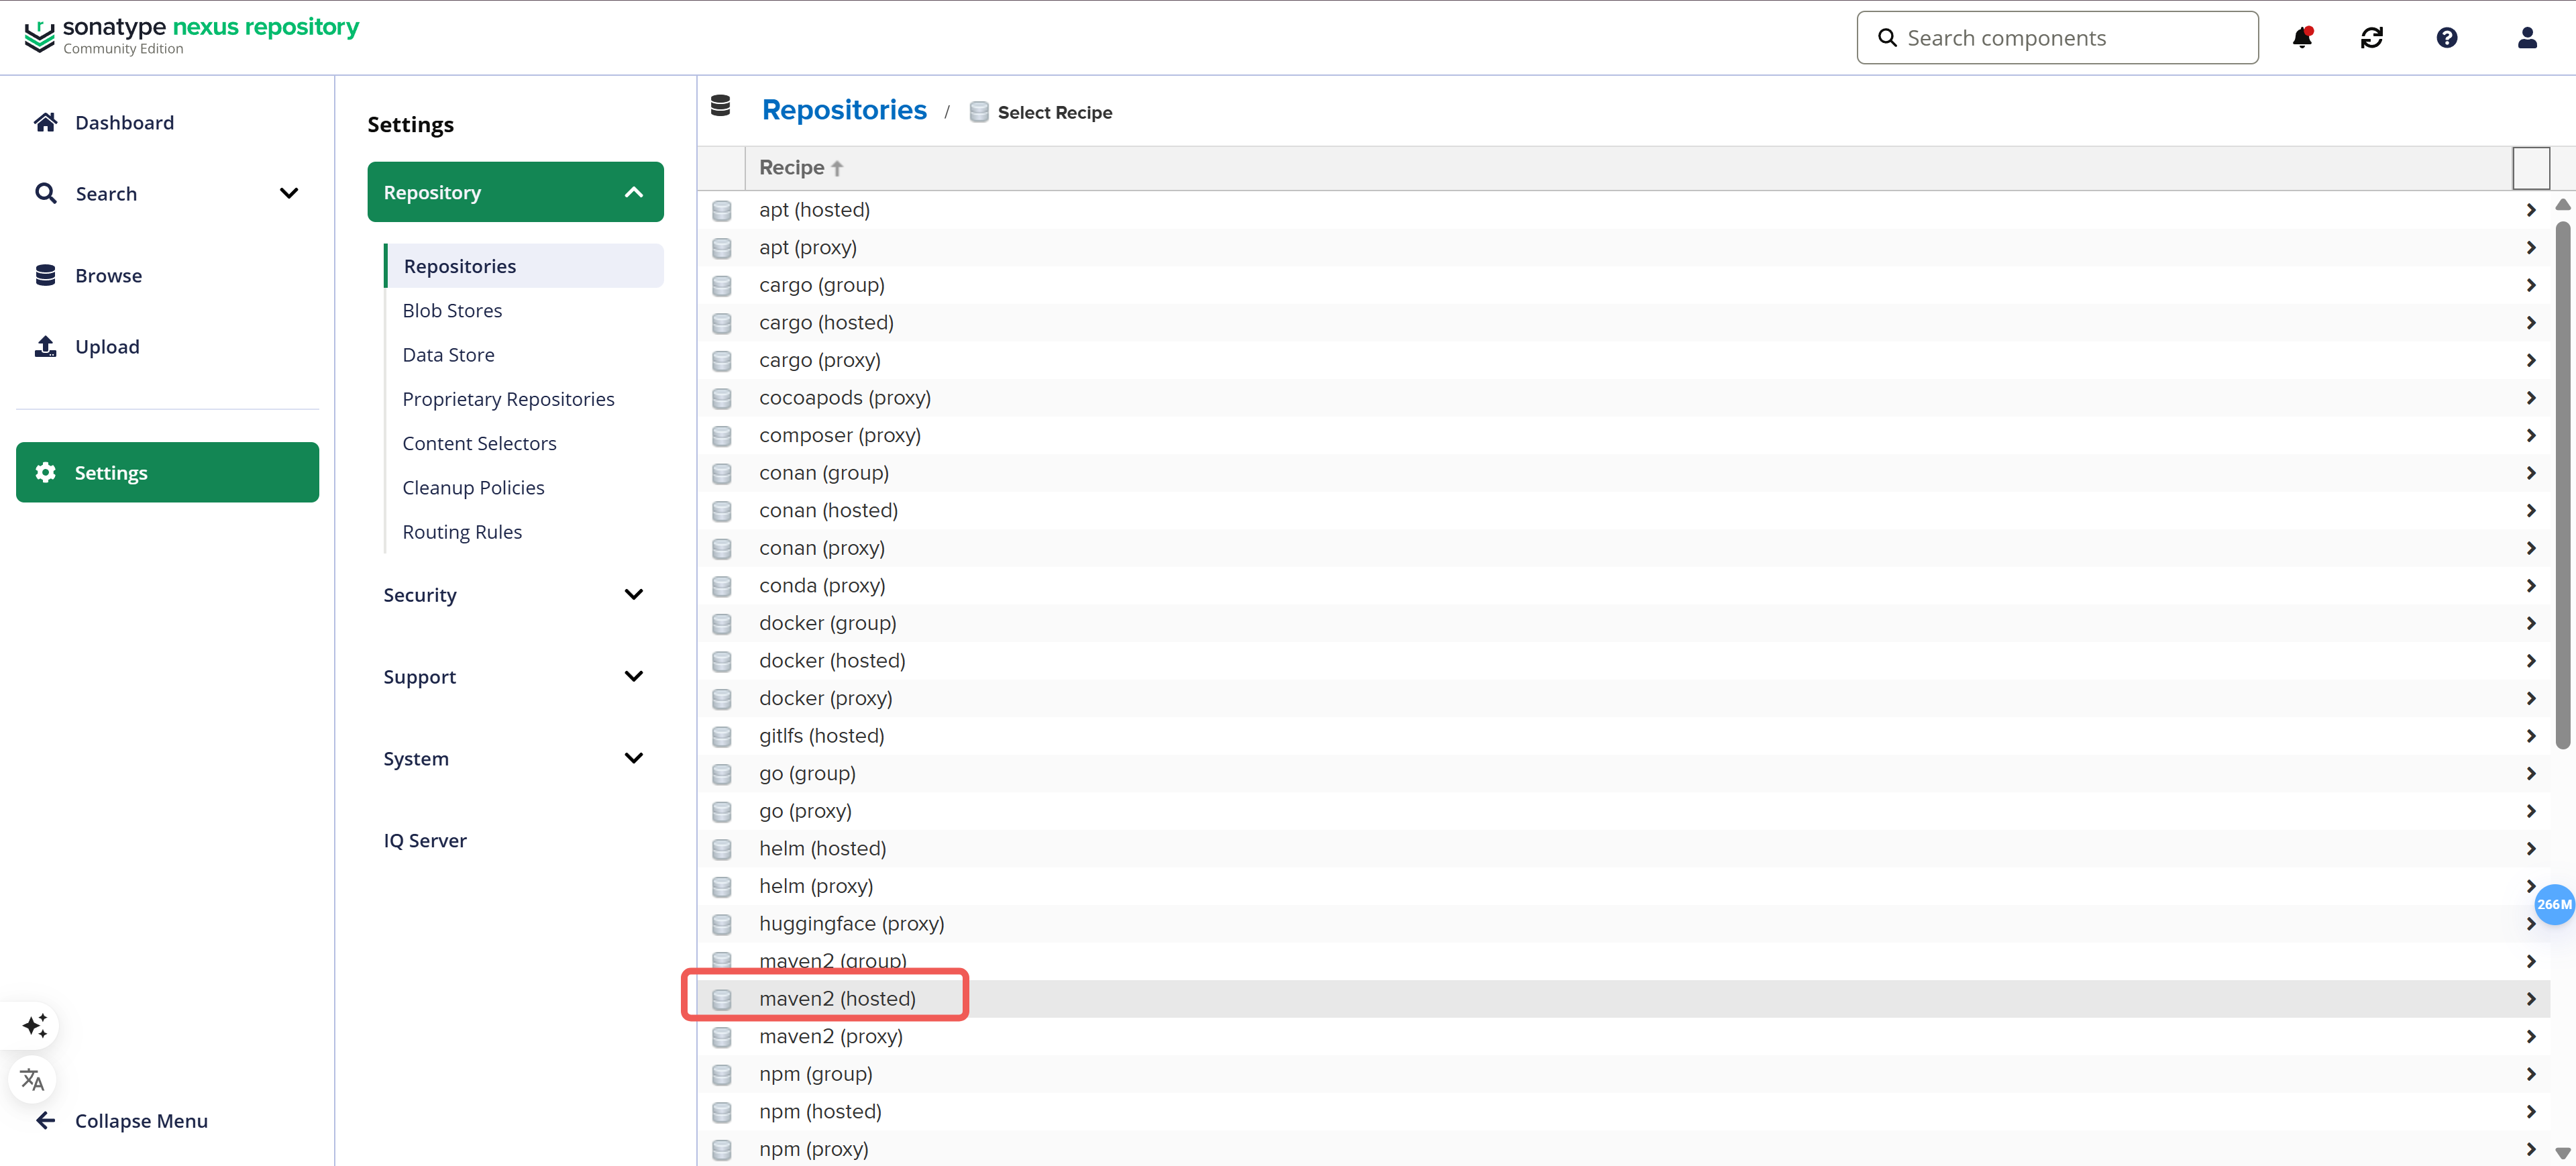Click the chevron on docker (proxy) row
The width and height of the screenshot is (2576, 1166).
tap(2531, 698)
